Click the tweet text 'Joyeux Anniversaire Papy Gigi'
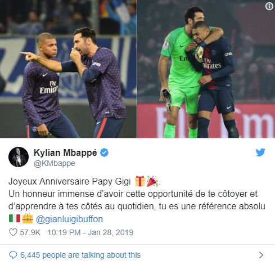This screenshot has width=275, height=265. click(x=70, y=182)
